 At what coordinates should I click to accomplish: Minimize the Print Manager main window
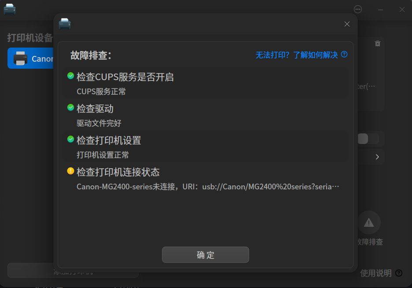(380, 10)
